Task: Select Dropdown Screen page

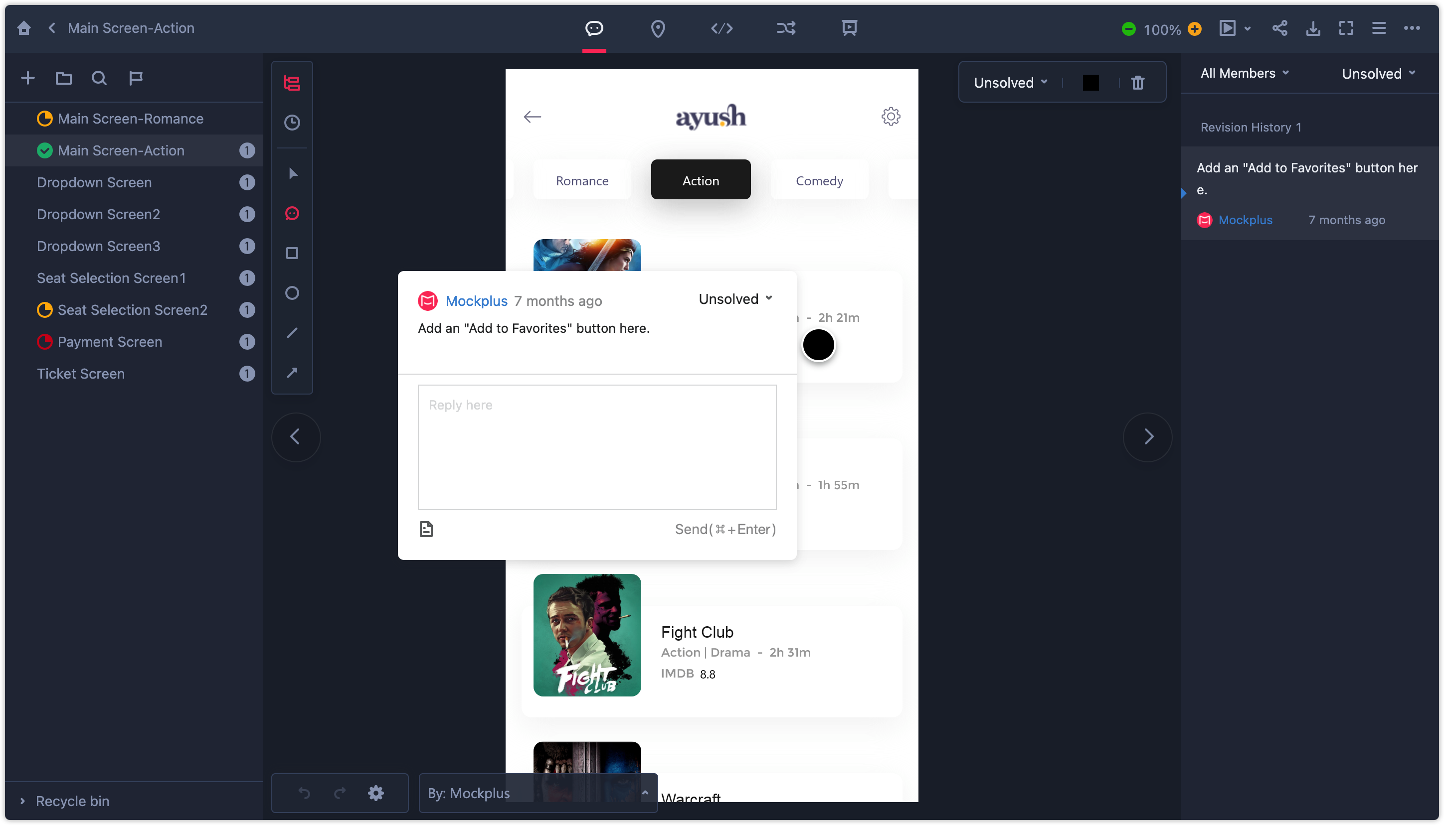Action: 134,182
